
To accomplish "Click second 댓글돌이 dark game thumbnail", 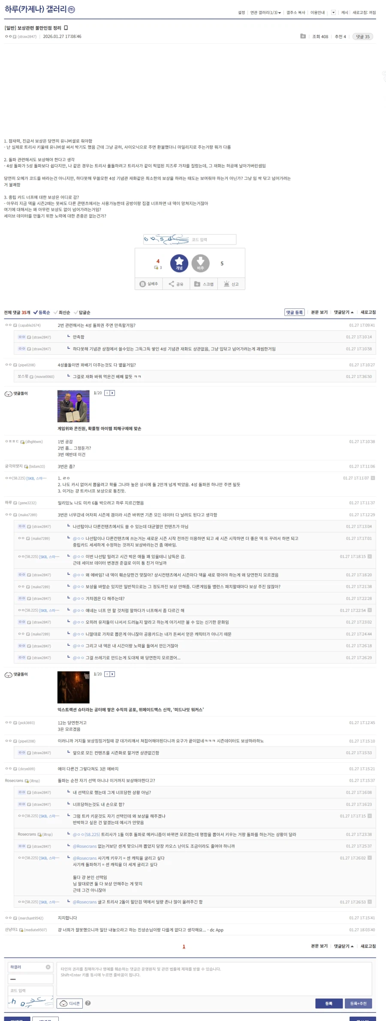I will [73, 687].
